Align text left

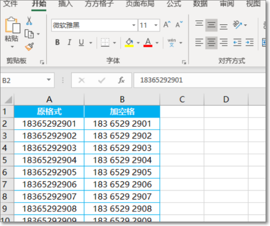tap(199, 43)
